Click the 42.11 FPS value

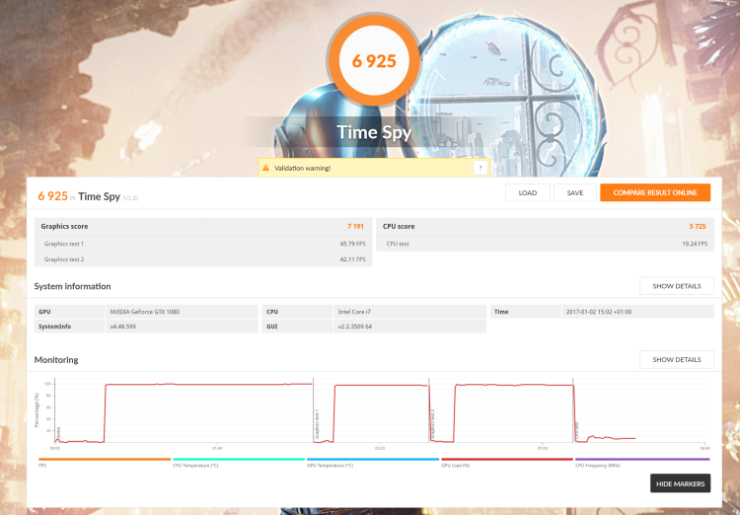click(x=352, y=259)
